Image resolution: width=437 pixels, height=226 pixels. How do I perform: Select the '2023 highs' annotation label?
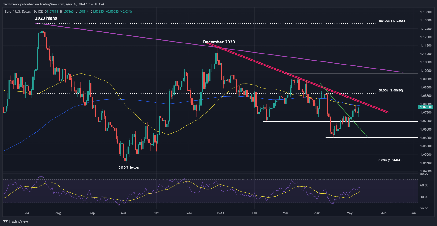point(46,18)
